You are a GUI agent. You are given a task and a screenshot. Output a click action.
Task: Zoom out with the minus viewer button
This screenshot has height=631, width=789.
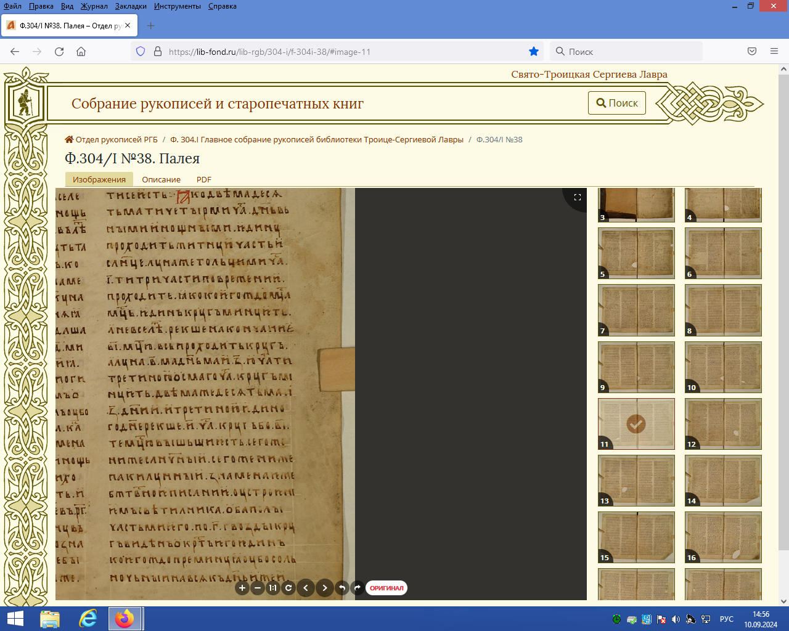(258, 588)
